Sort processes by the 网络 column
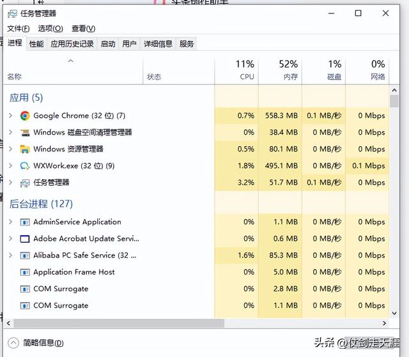Image resolution: width=409 pixels, height=357 pixels. click(x=367, y=70)
